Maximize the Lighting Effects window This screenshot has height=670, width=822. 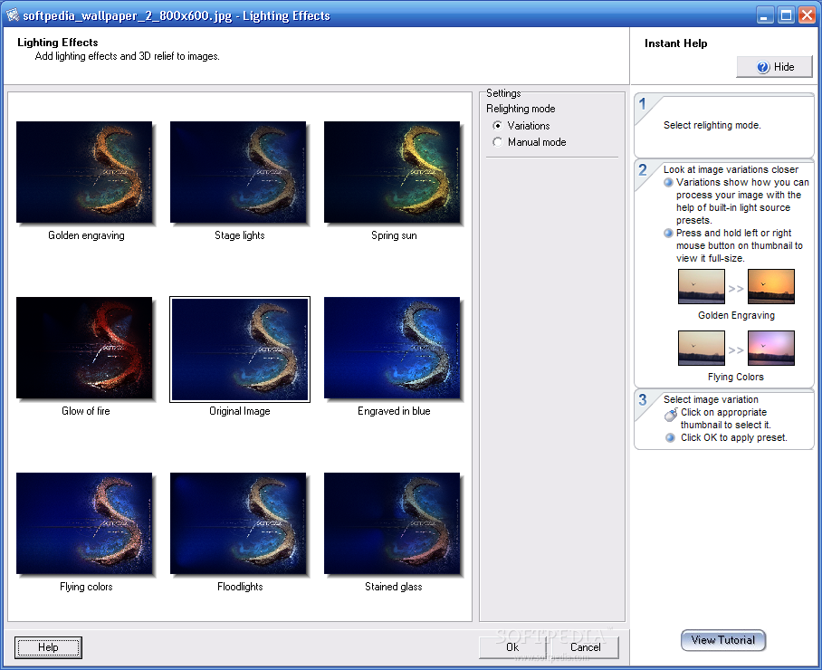pos(786,15)
